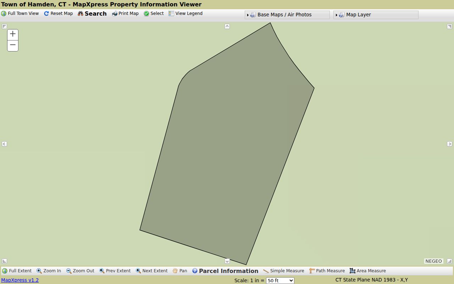Choose the Simple Measure ruler icon
Screen dimensions: 454x284
[x=266, y=271]
